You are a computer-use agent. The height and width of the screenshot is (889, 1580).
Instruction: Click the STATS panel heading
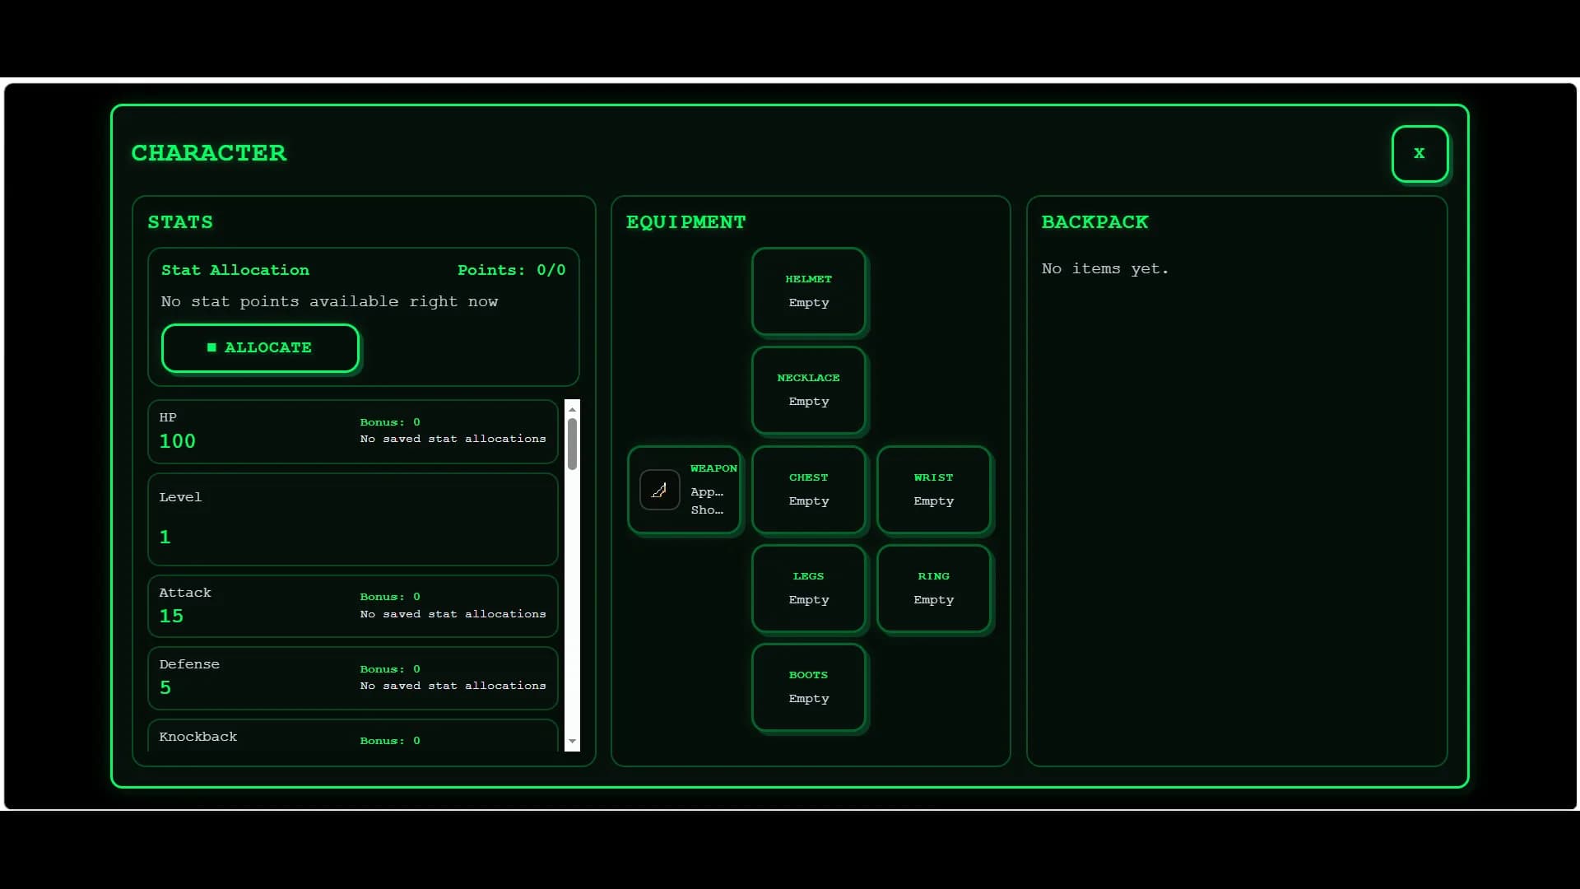point(180,222)
